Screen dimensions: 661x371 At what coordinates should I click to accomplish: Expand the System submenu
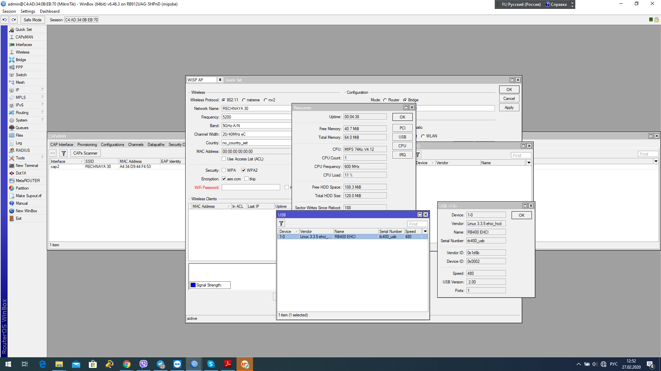coord(43,120)
